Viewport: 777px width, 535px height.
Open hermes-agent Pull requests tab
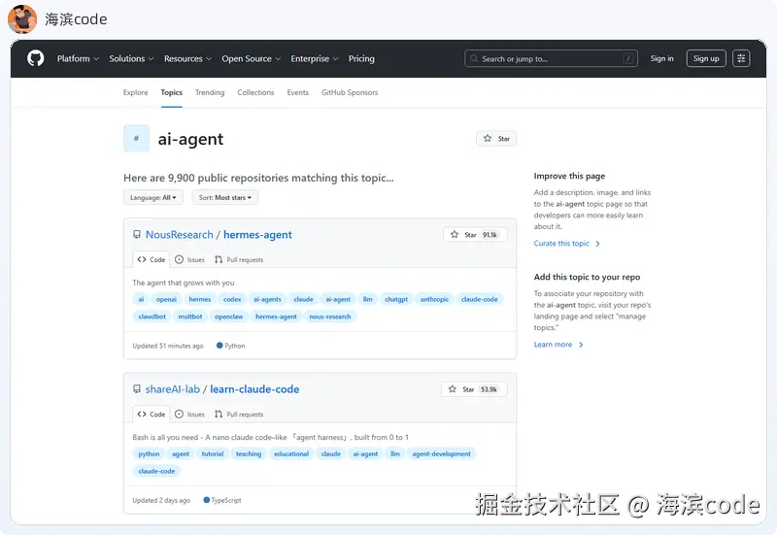pos(239,259)
